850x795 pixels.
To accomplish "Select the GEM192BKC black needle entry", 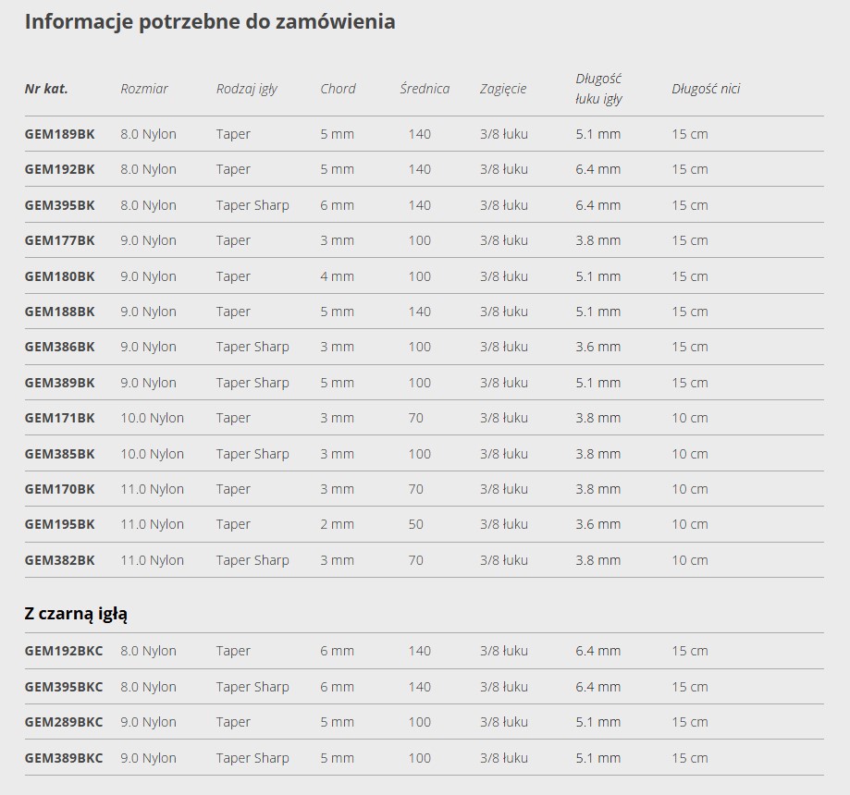I will pos(64,651).
